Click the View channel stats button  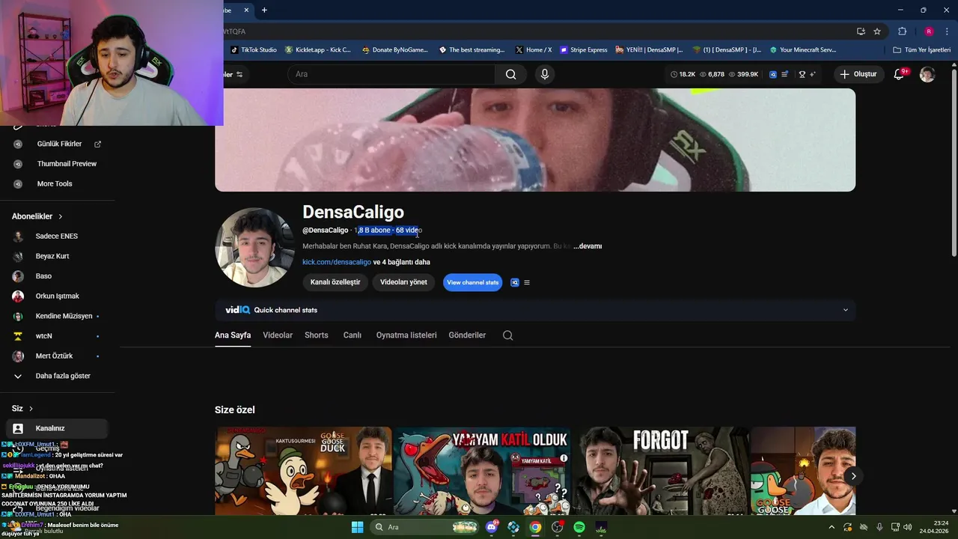[x=473, y=282]
